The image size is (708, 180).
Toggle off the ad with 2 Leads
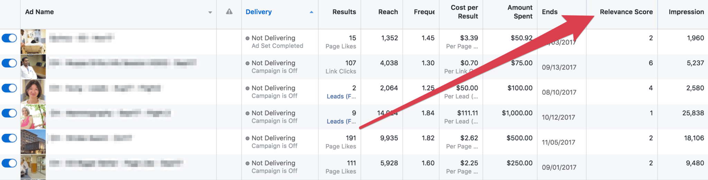coord(9,88)
